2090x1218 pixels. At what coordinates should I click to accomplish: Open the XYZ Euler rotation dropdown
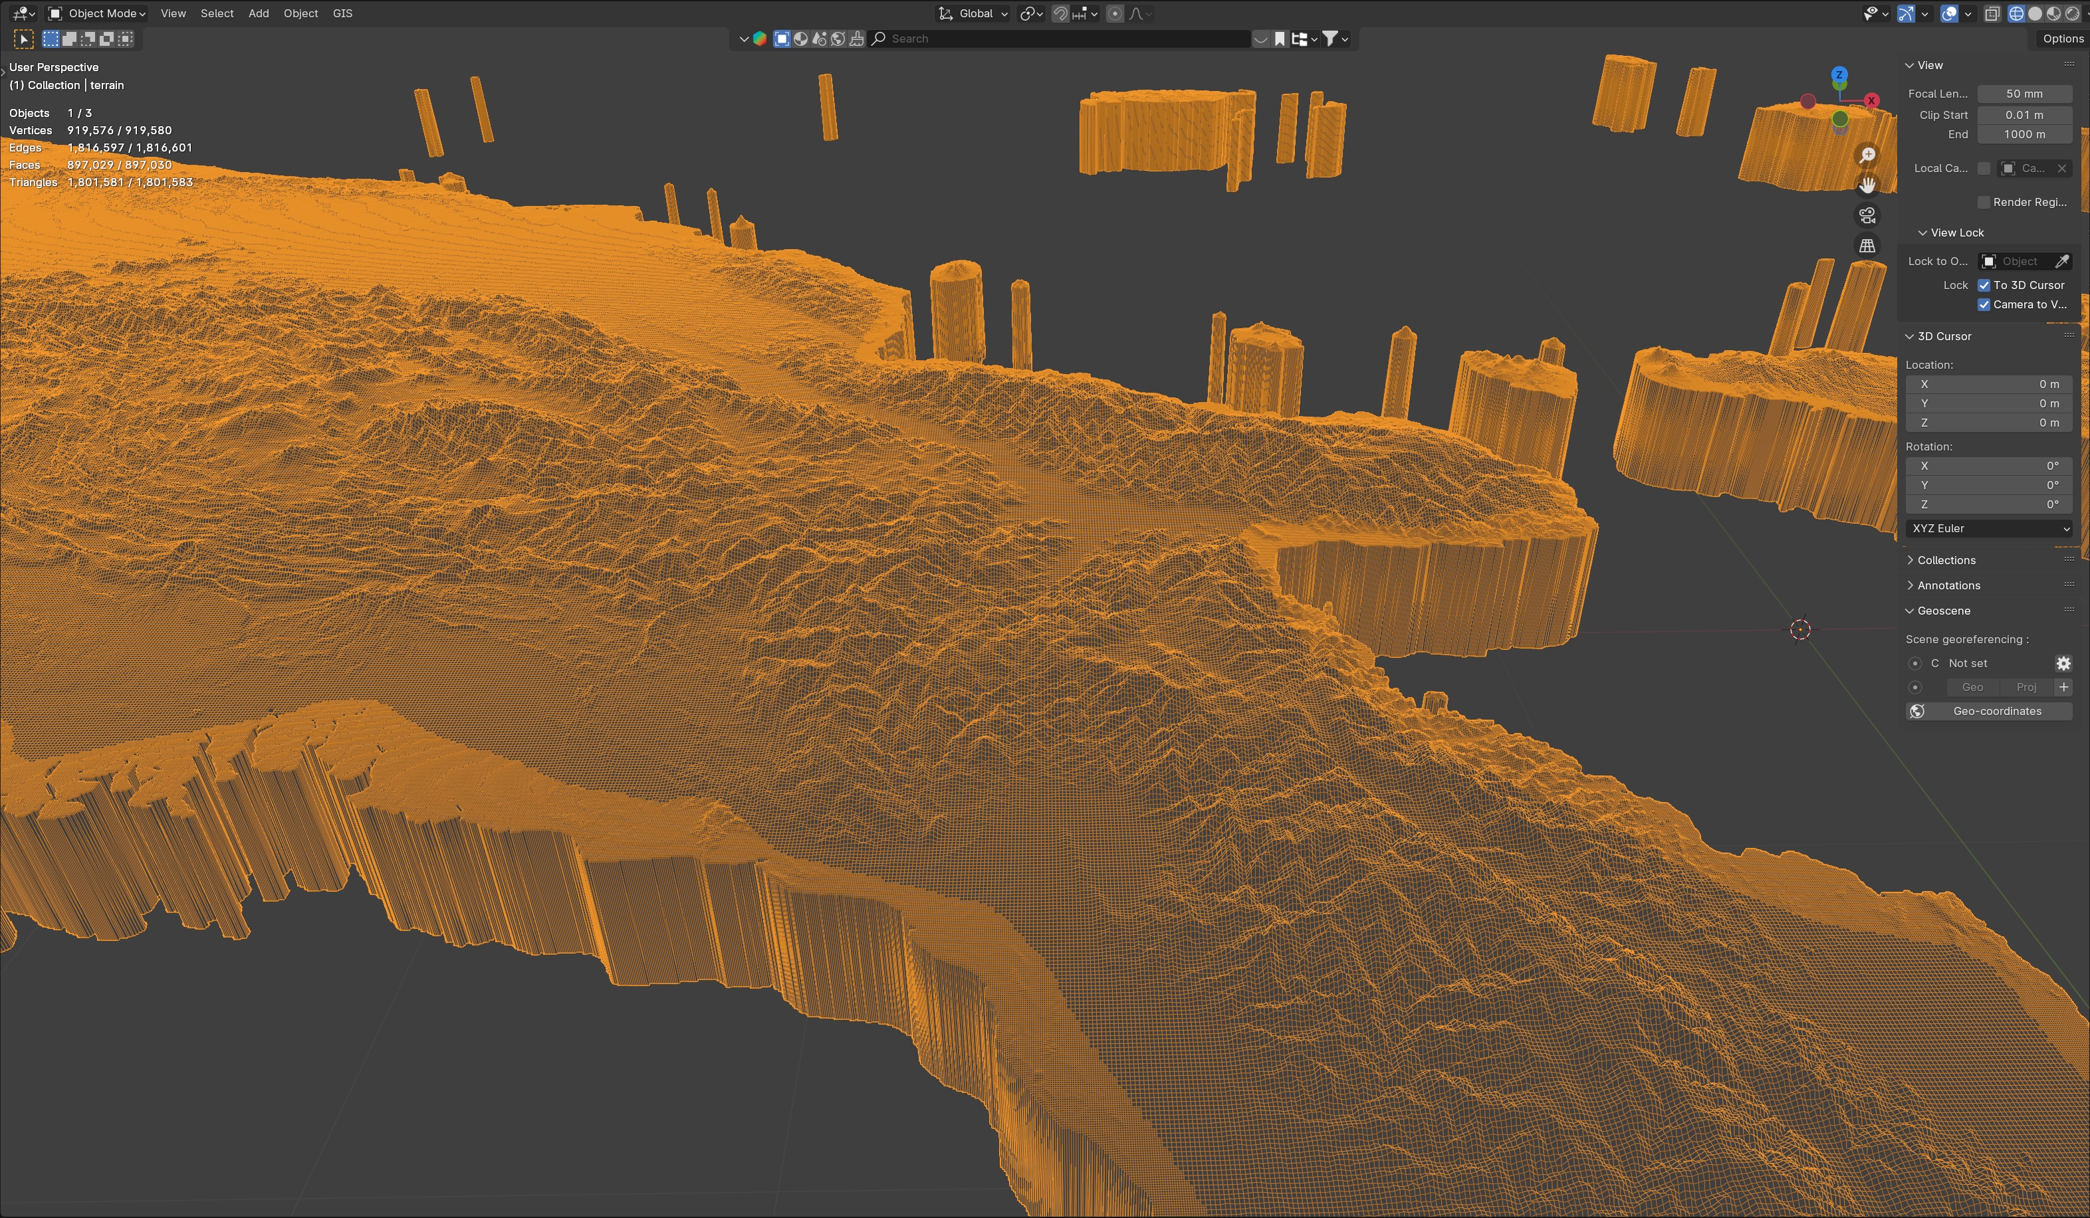pos(1989,528)
